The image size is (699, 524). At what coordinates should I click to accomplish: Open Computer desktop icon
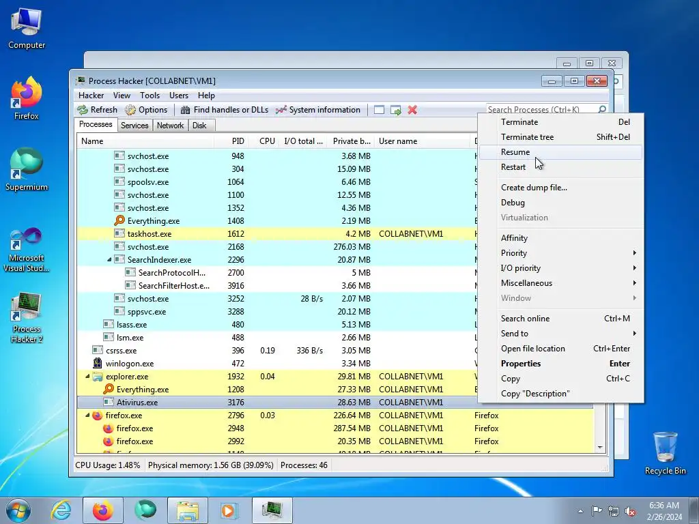(x=27, y=29)
